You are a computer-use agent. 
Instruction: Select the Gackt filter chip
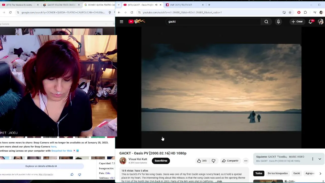pos(297,173)
